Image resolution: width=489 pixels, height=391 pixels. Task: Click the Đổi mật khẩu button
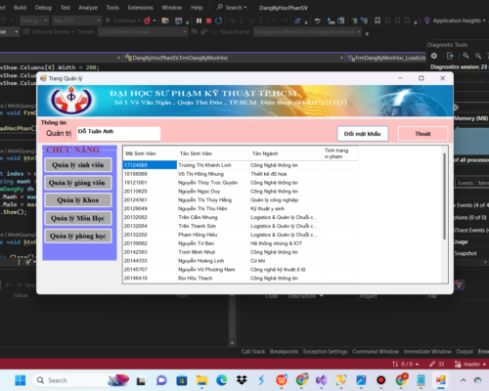[x=363, y=134]
